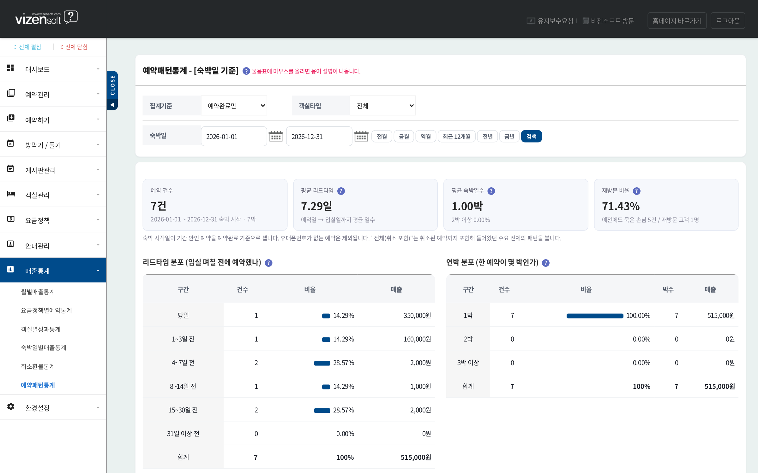Click the 게시판관리 icon

pos(11,168)
